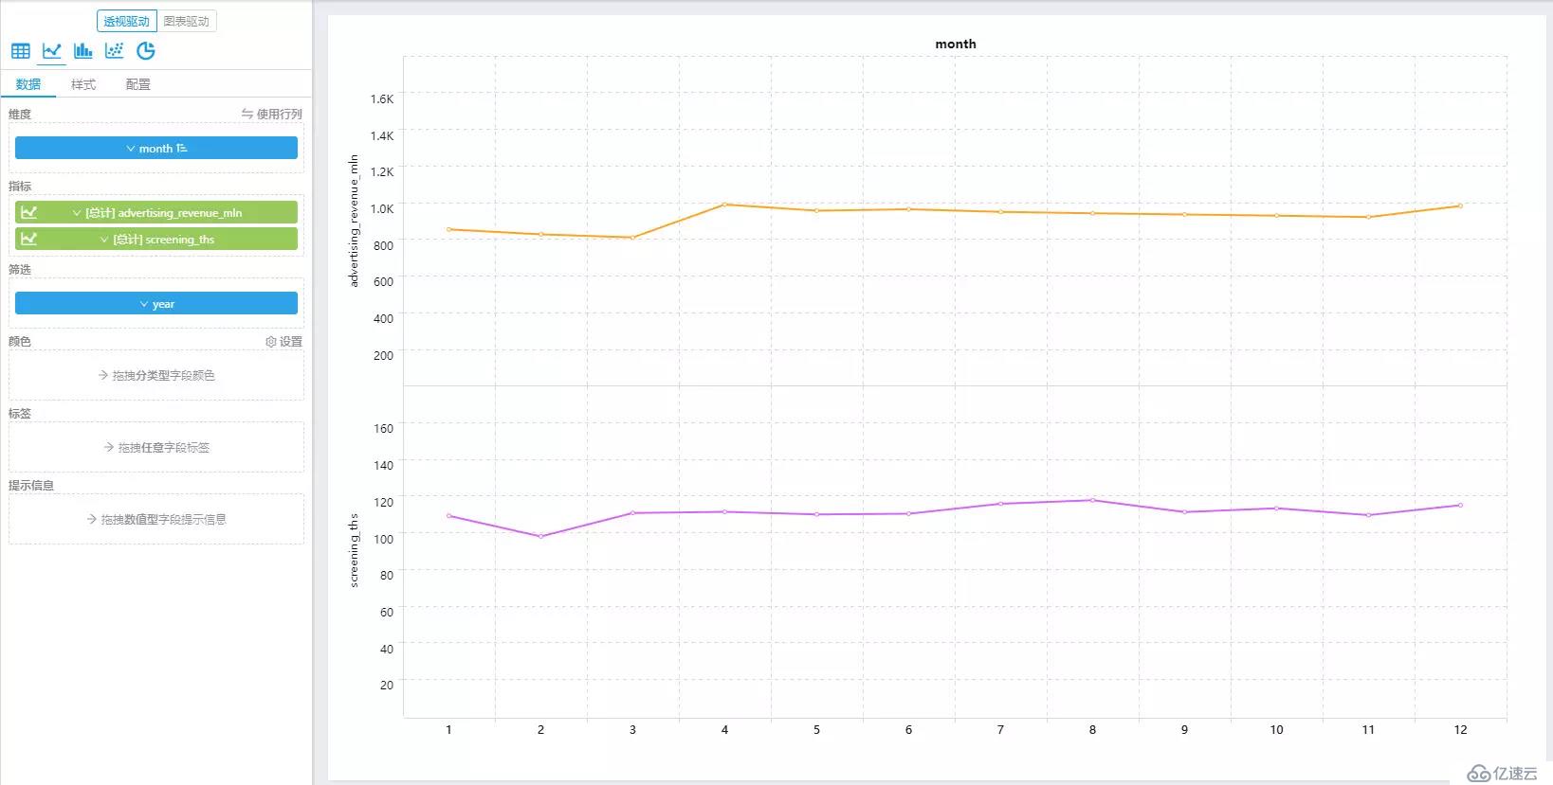Open the 配置 tab
This screenshot has width=1553, height=785.
[x=138, y=84]
